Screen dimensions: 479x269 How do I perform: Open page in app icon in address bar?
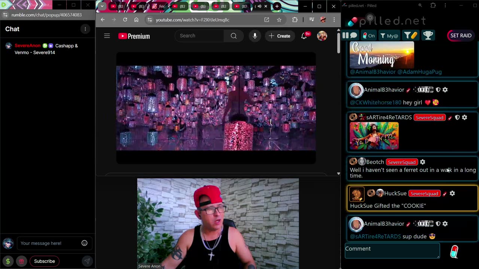pyautogui.click(x=266, y=20)
